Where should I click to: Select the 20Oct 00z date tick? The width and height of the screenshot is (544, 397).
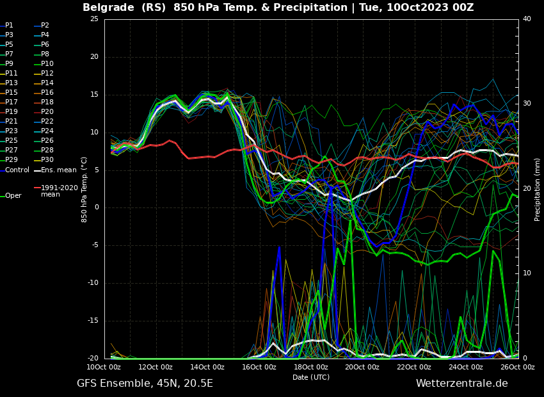pos(362,367)
